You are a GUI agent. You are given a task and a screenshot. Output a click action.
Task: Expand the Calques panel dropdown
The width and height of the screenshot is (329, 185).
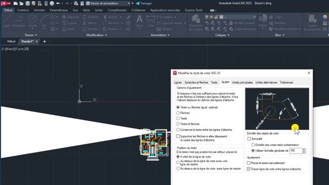[222, 35]
